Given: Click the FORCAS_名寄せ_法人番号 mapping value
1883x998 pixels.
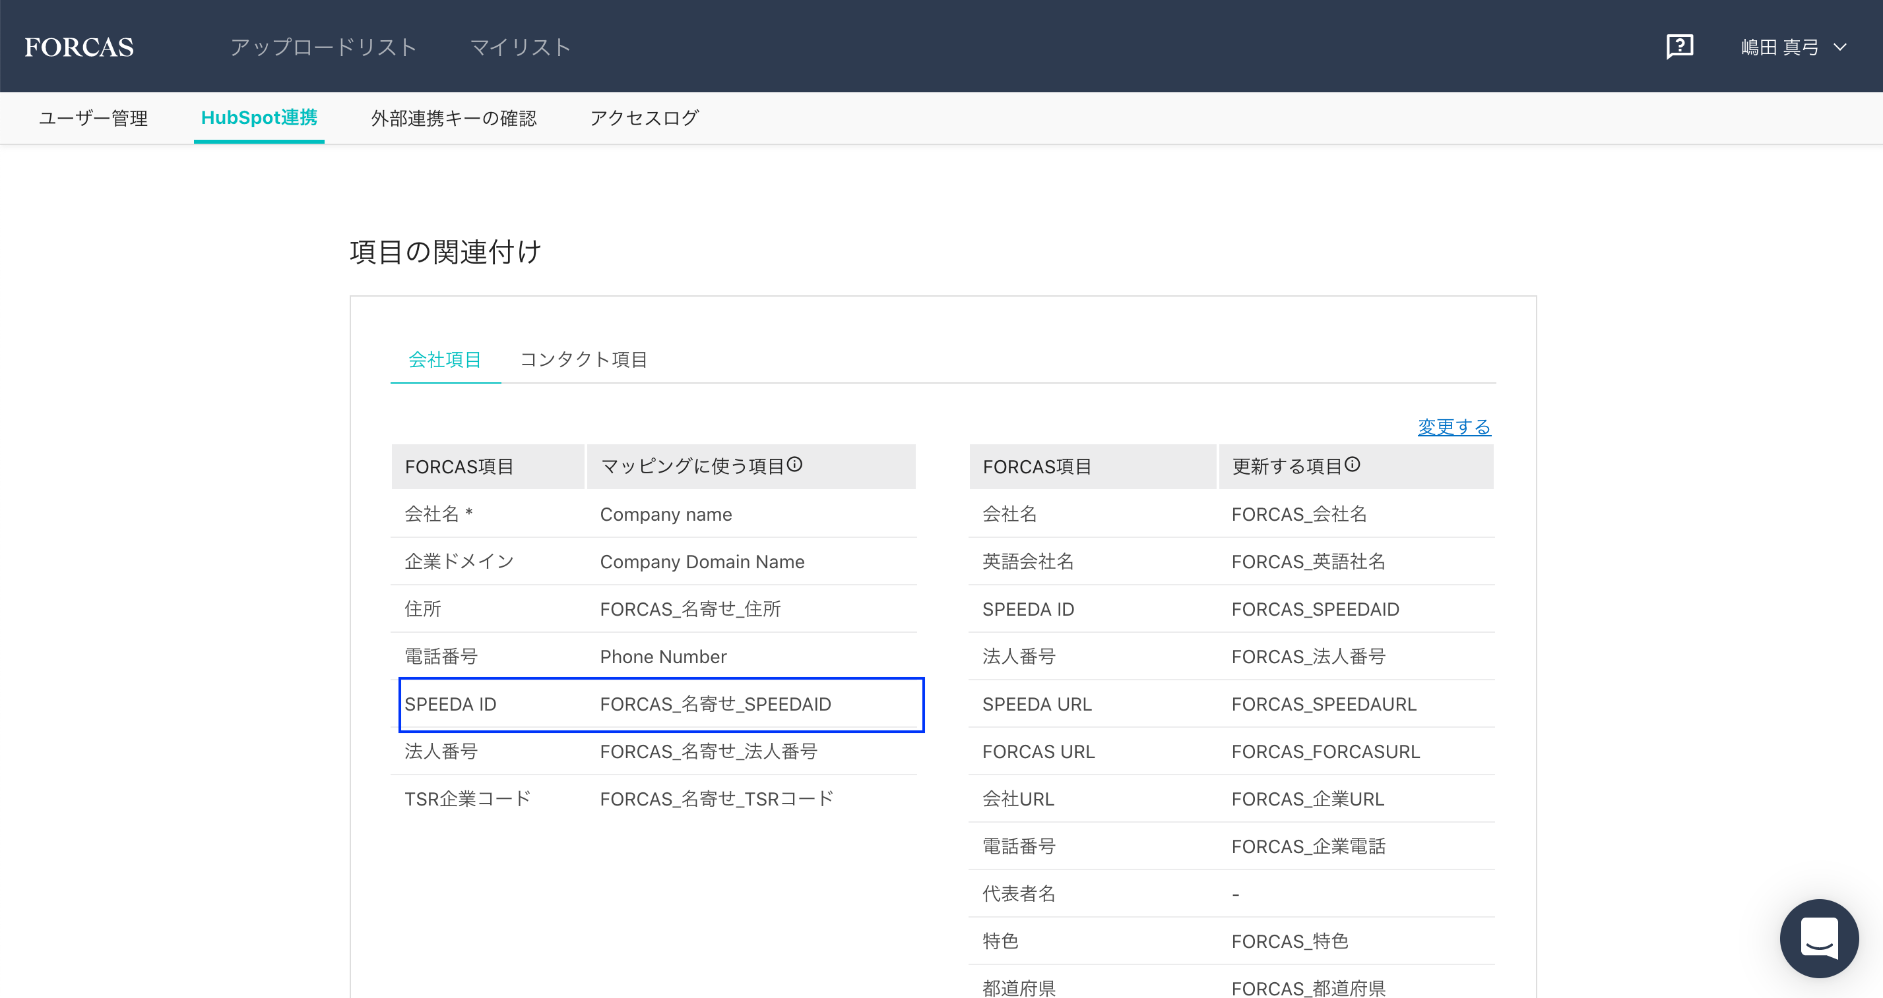Looking at the screenshot, I should coord(709,751).
